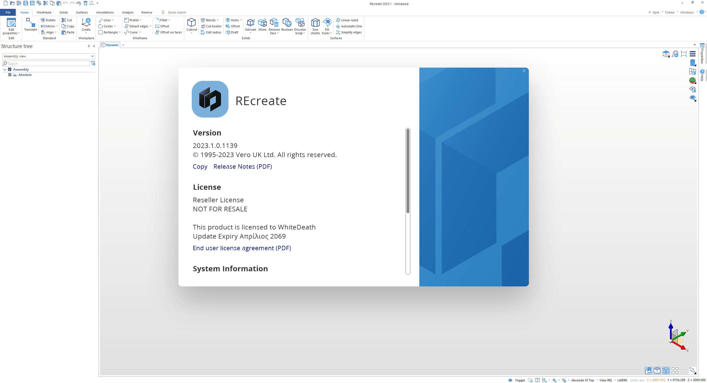The image size is (707, 383).
Task: Open the File menu
Action: [8, 12]
